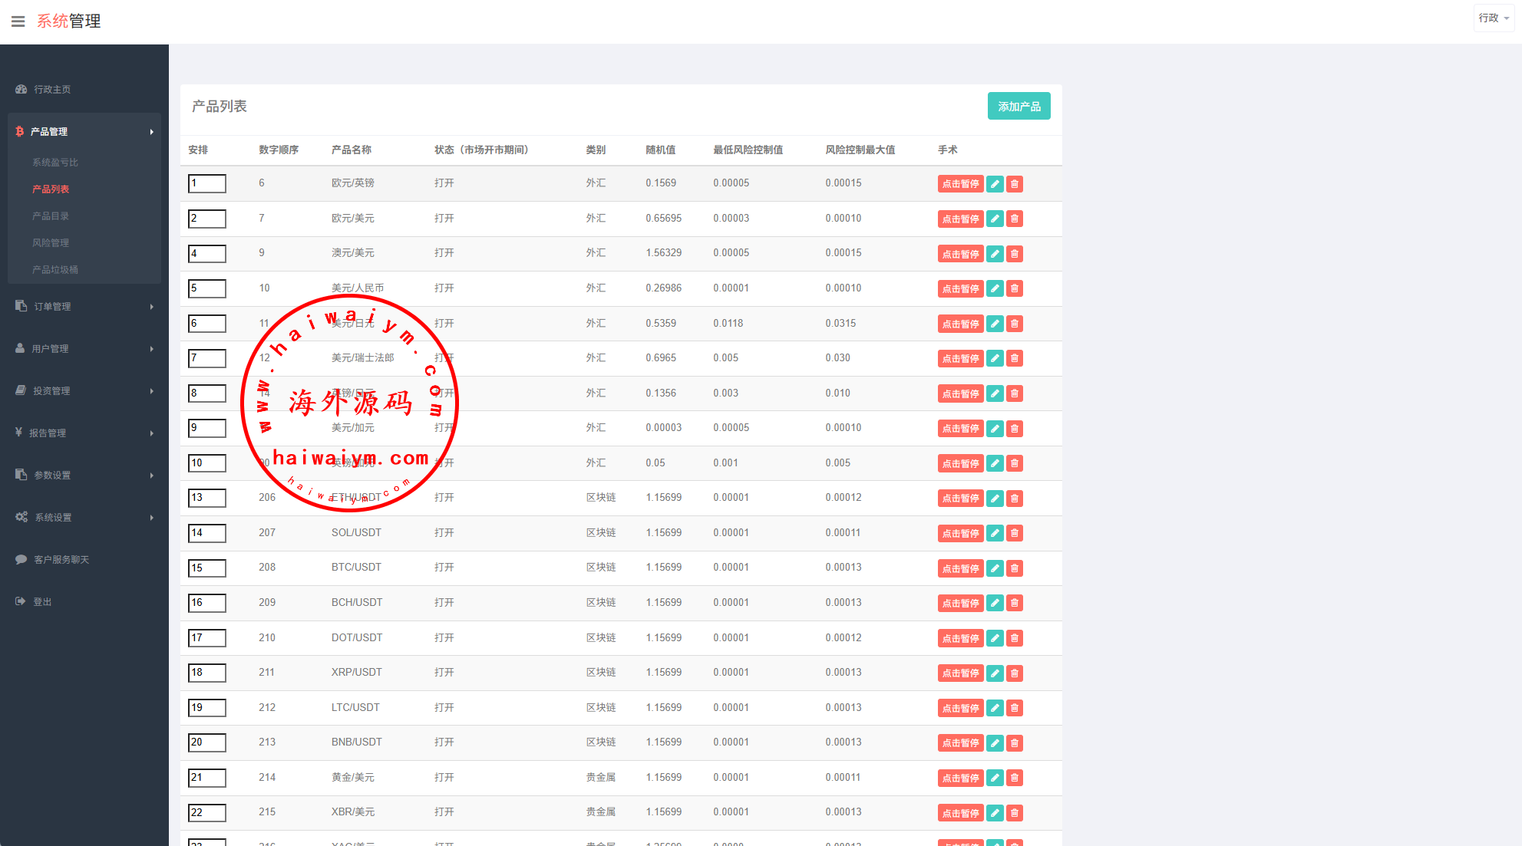This screenshot has height=846, width=1522.
Task: Click the hamburger menu icon
Action: (18, 21)
